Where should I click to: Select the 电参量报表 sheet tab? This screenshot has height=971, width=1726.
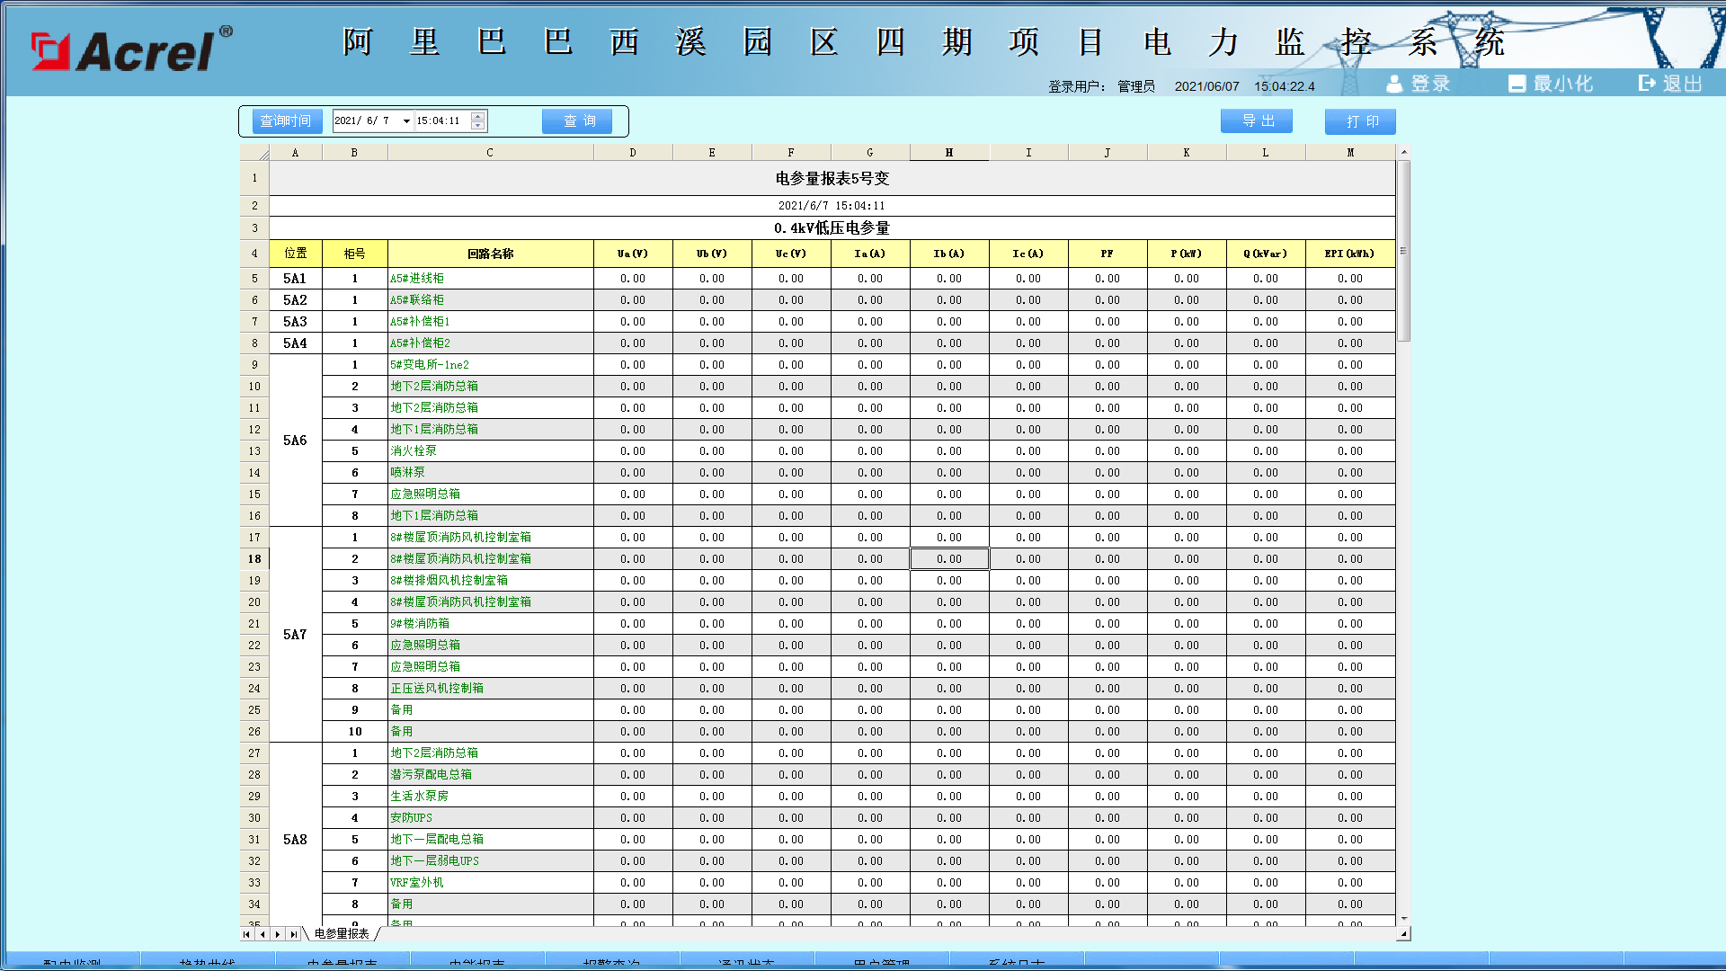pyautogui.click(x=342, y=934)
